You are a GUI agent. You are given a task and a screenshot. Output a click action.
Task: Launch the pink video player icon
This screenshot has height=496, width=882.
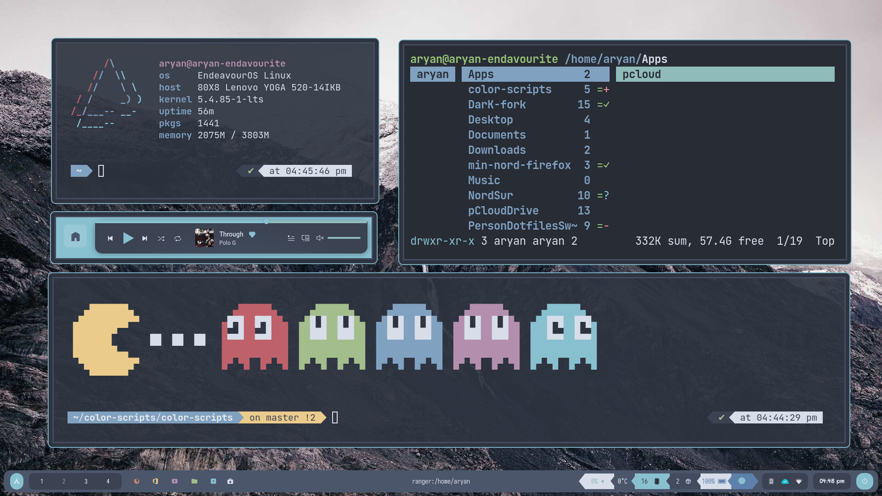175,481
